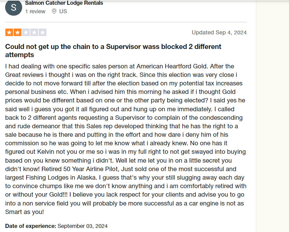Click the "1 review" count text
This screenshot has height=232, width=289.
[35, 12]
